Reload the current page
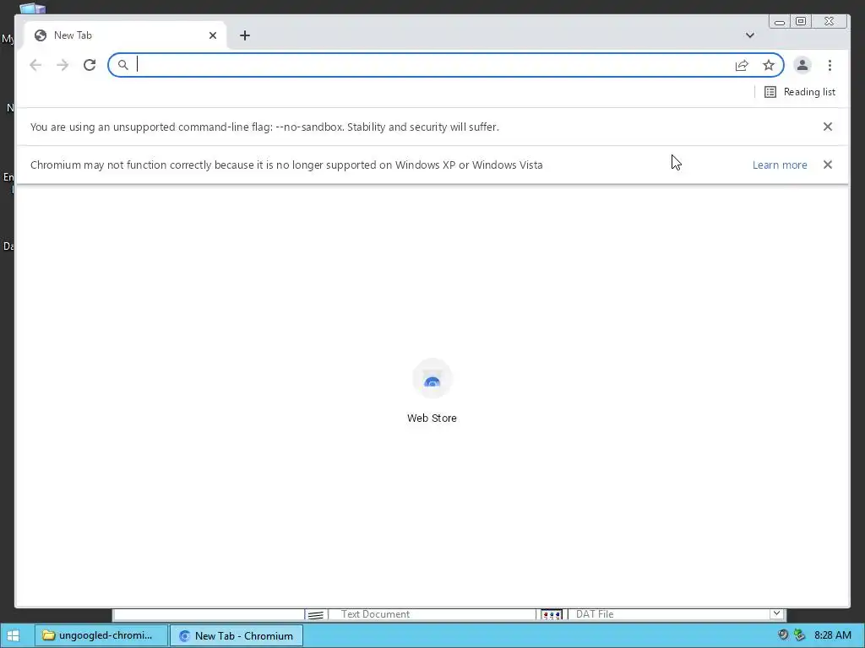This screenshot has height=648, width=865. pyautogui.click(x=90, y=65)
